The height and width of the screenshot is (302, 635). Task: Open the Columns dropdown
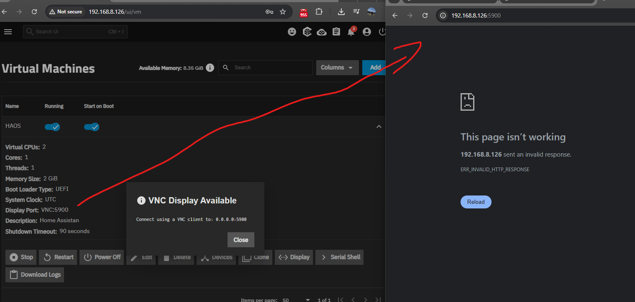pyautogui.click(x=337, y=68)
